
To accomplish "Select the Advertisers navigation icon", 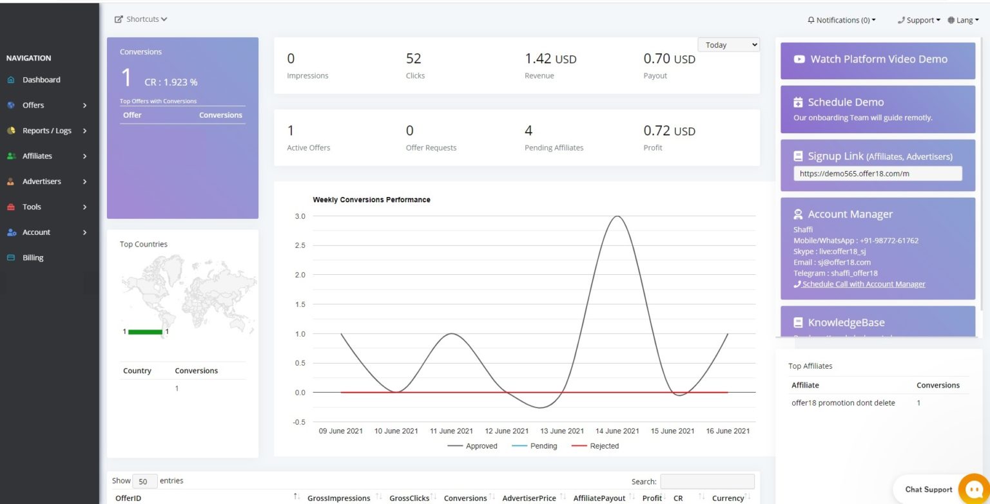I will pos(11,181).
